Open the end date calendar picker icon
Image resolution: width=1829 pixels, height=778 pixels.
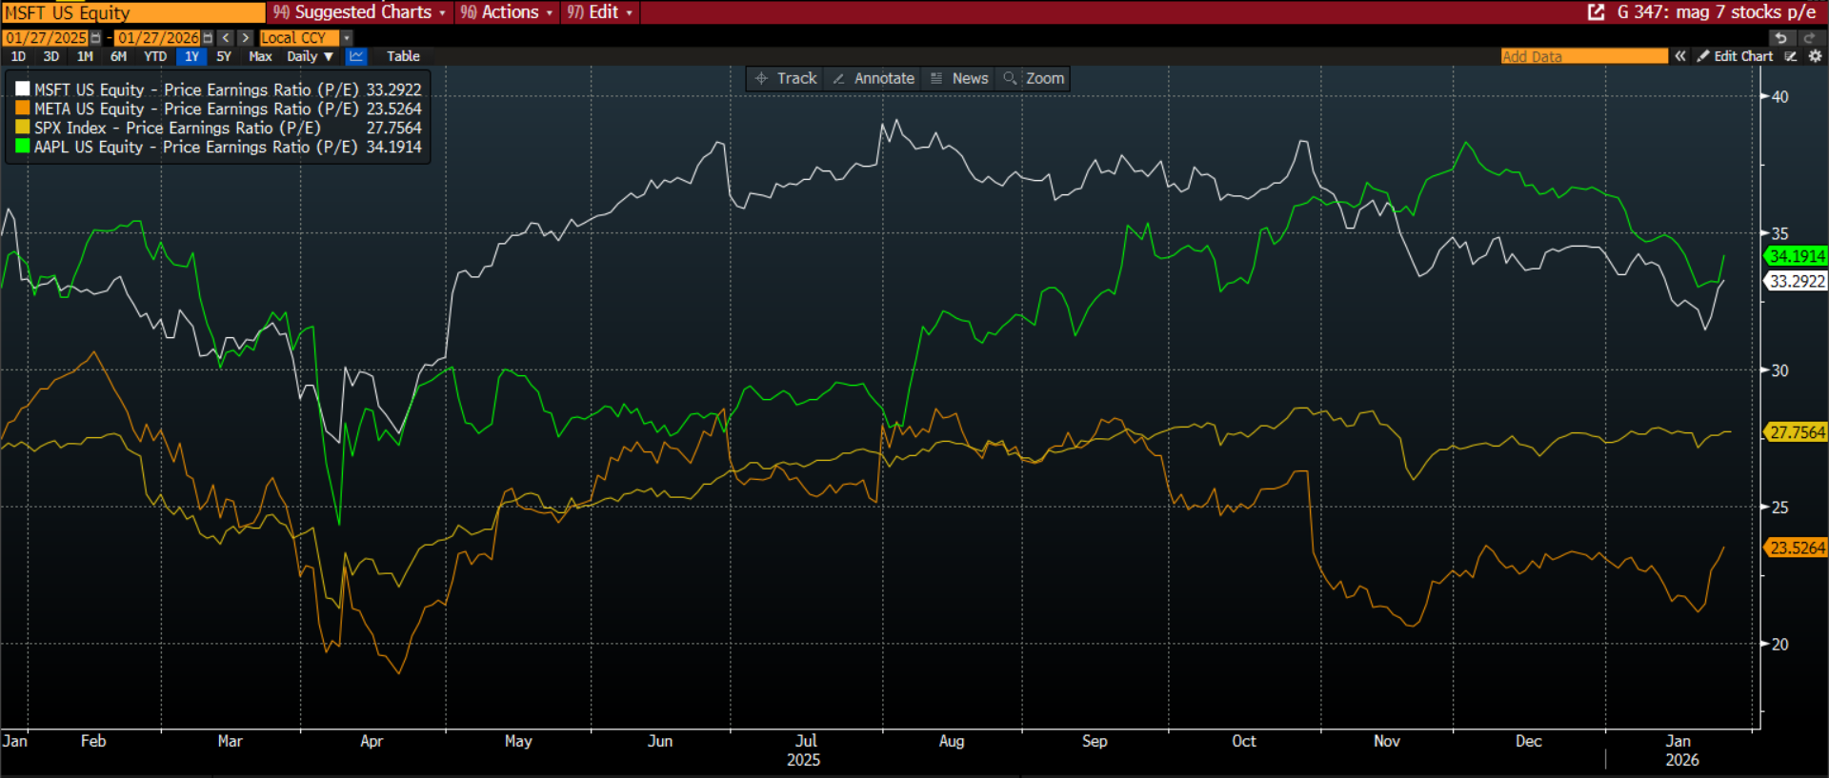pyautogui.click(x=208, y=38)
